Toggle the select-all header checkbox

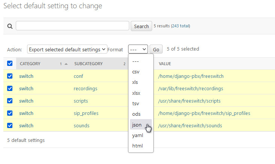click(10, 64)
